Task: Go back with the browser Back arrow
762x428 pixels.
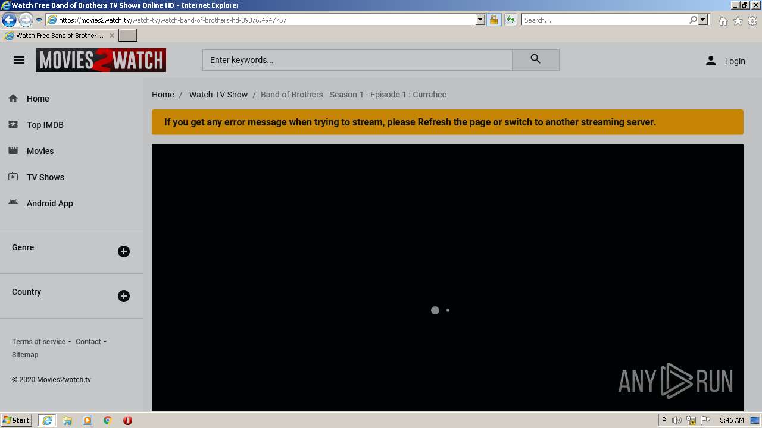Action: click(9, 20)
